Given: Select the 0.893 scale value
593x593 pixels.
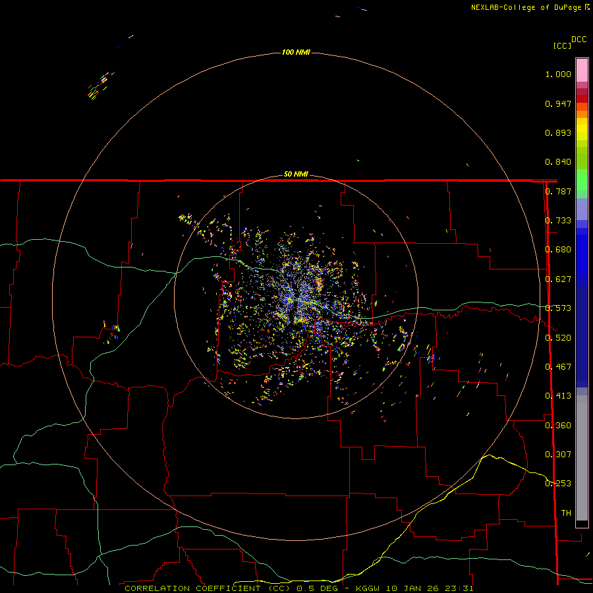Looking at the screenshot, I should (558, 132).
